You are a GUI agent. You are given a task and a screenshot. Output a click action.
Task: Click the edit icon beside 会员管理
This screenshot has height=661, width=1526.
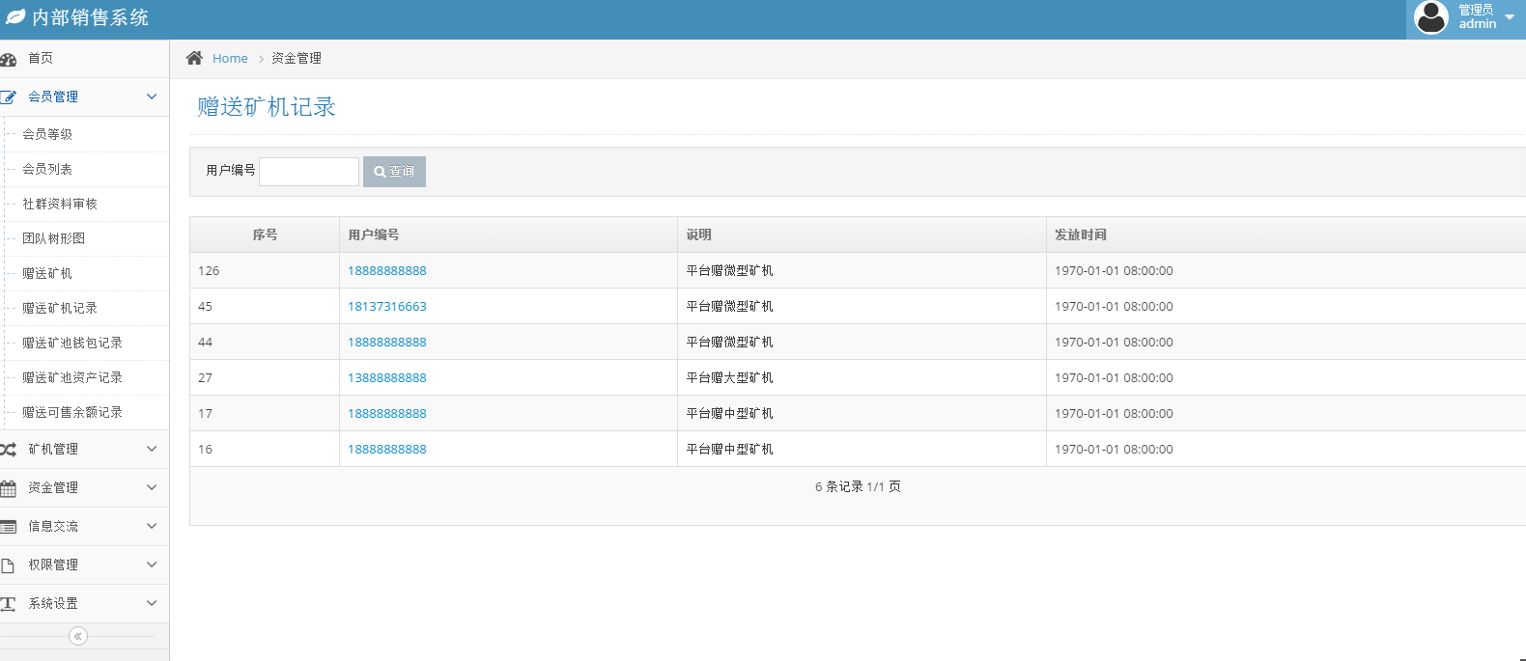pyautogui.click(x=9, y=97)
